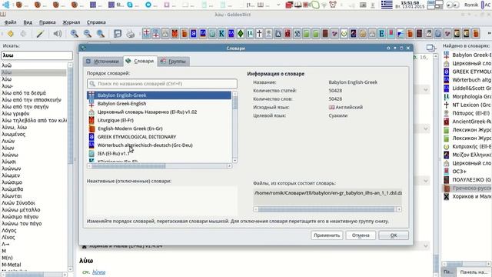Click the first red-cross Babylon toolbar icon

pos(146,34)
